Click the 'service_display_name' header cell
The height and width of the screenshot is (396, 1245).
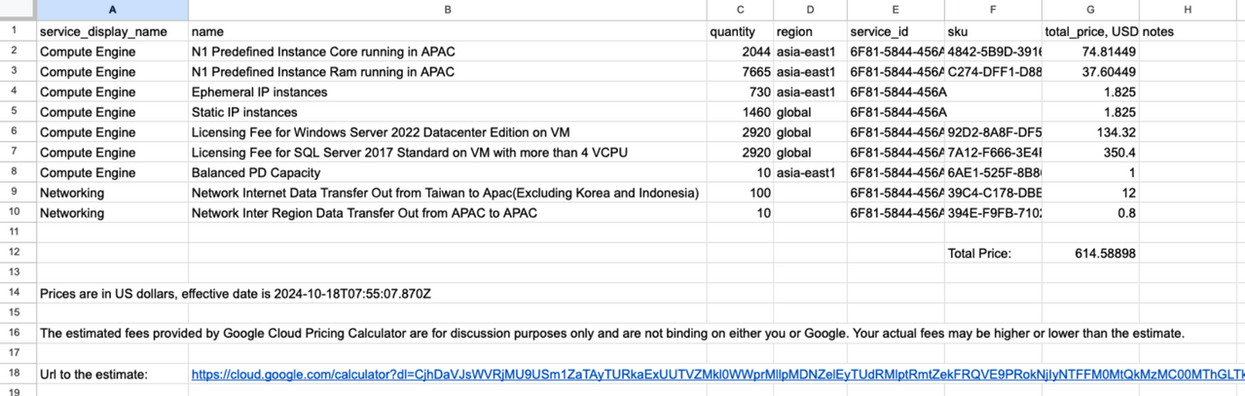click(112, 31)
